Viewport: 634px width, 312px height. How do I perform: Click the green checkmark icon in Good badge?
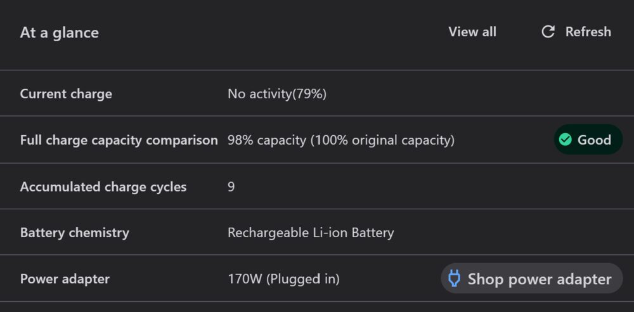pos(566,140)
